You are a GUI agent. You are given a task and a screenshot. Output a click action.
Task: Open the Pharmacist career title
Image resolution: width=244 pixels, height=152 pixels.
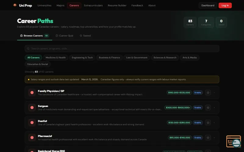pos(45,136)
